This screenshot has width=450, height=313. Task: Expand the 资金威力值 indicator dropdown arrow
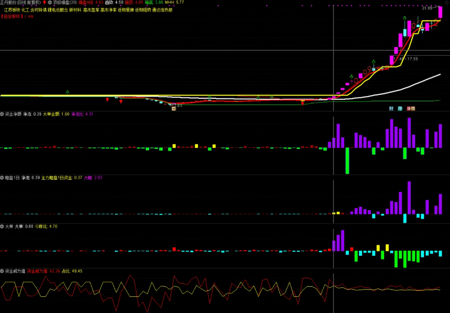click(2, 271)
